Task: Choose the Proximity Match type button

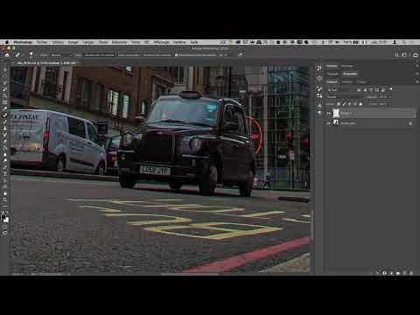Action: pos(157,55)
